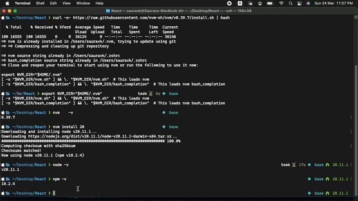Click the Siri icon
The image size is (358, 201).
[x=308, y=3]
